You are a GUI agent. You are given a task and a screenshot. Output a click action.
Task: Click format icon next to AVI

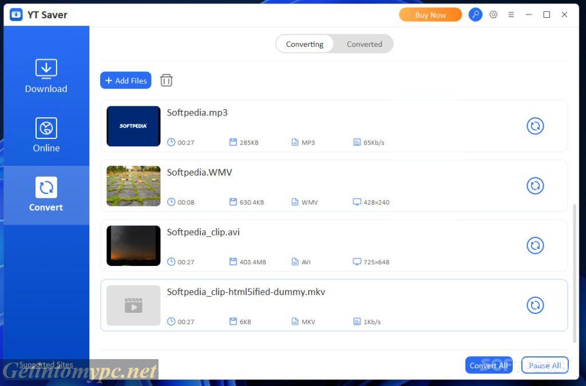pos(295,262)
